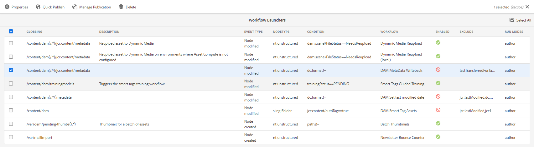Select the /content/dam/trainingmodels launcher checkbox
534x147 pixels.
click(x=11, y=84)
